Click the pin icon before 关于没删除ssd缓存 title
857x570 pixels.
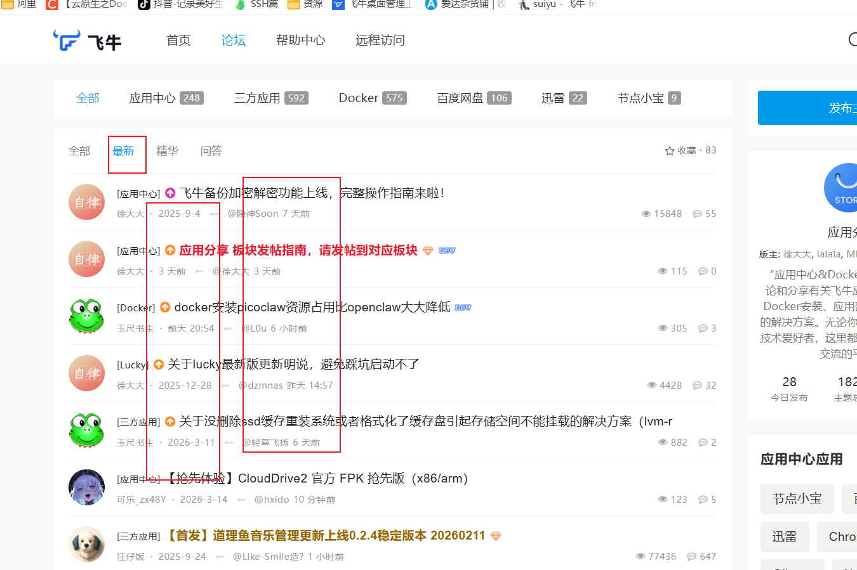tap(170, 421)
